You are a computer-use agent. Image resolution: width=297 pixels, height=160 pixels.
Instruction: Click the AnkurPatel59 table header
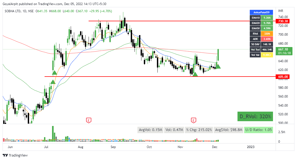pyautogui.click(x=261, y=12)
